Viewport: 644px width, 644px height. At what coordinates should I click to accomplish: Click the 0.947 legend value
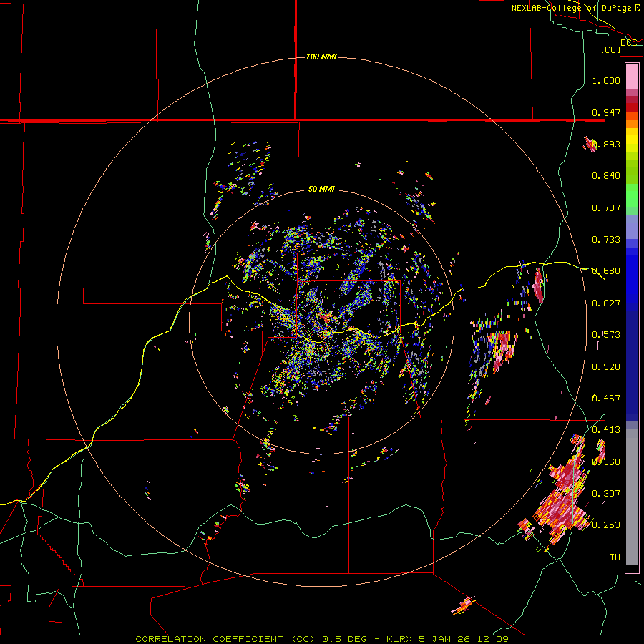[x=606, y=112]
